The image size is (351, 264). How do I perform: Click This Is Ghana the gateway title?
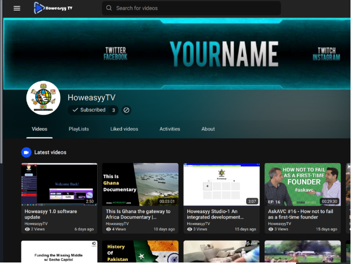138,214
